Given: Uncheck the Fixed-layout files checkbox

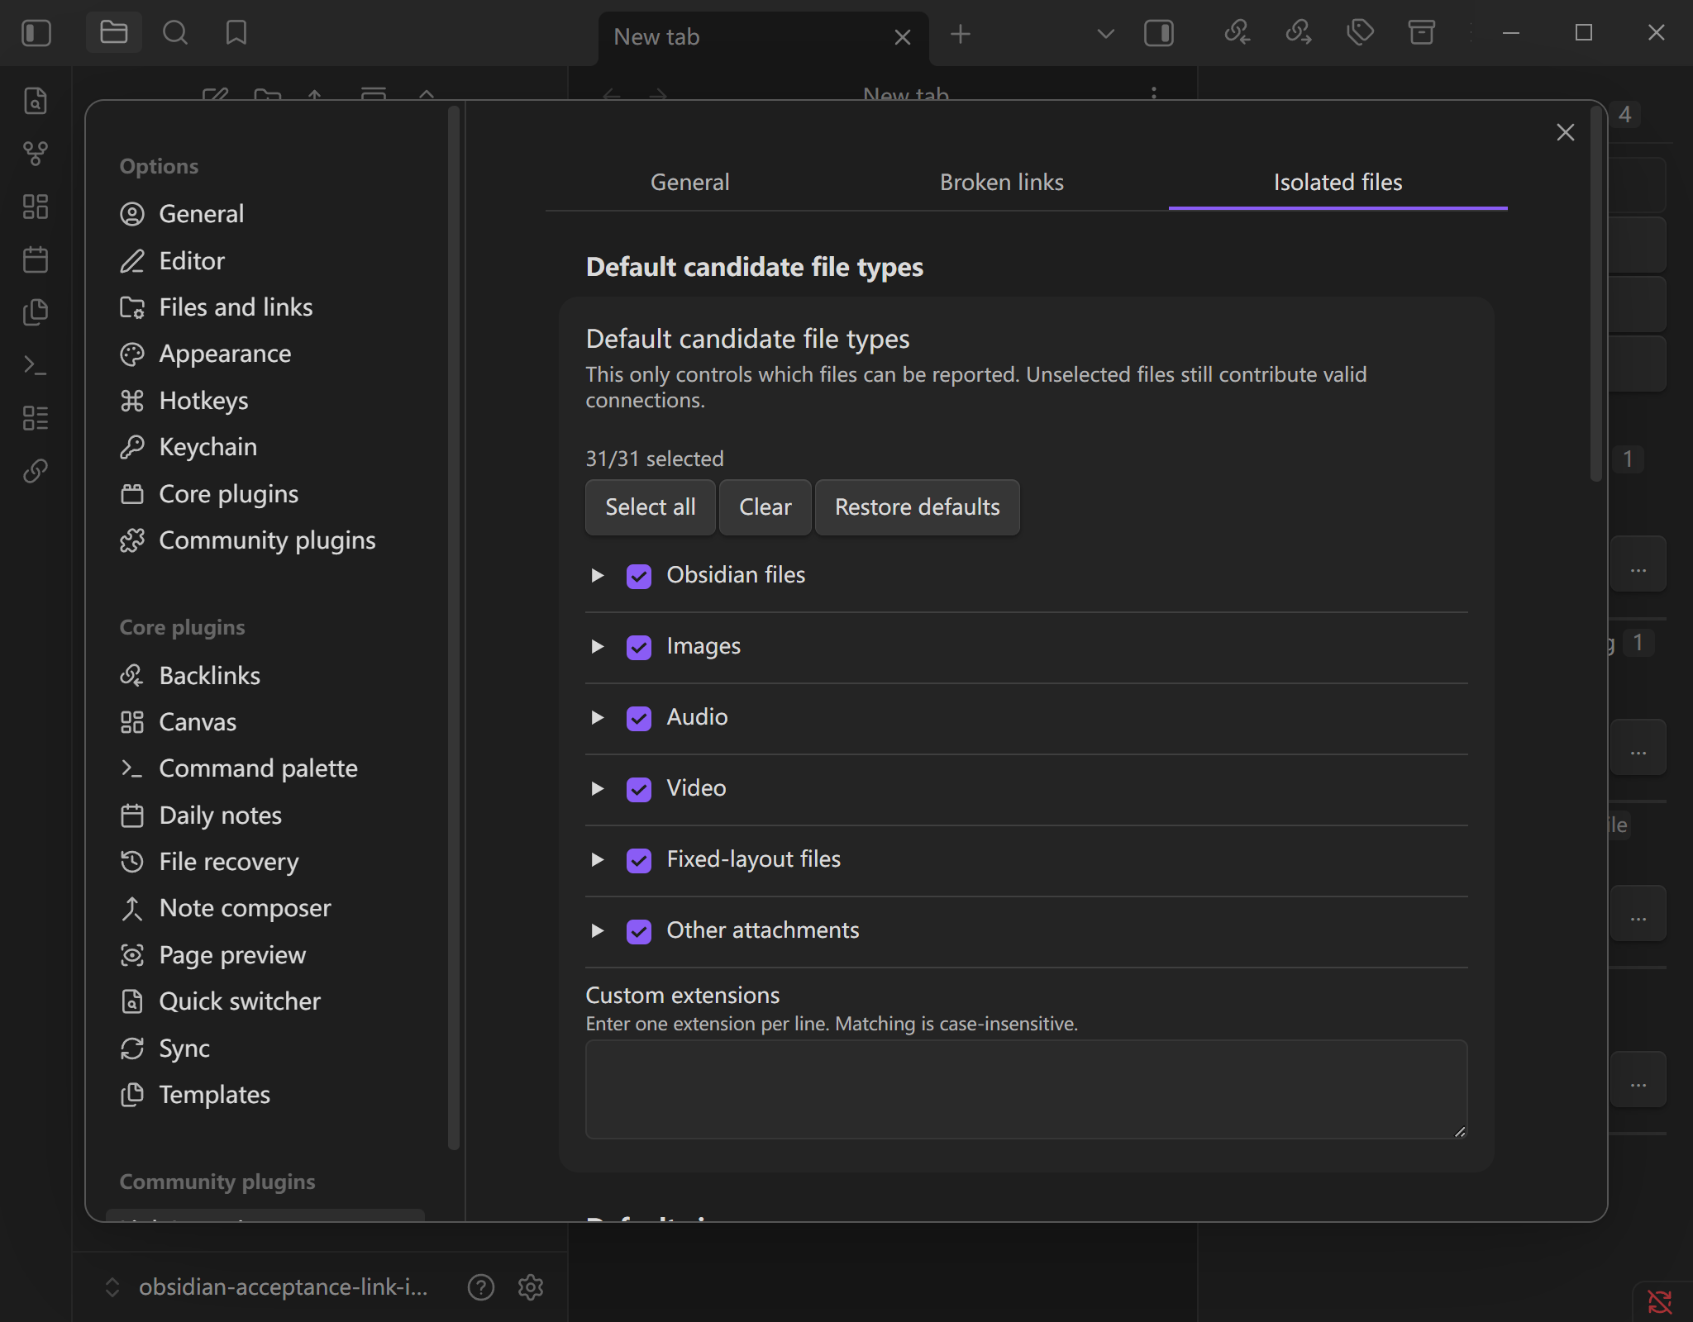Looking at the screenshot, I should coord(639,860).
